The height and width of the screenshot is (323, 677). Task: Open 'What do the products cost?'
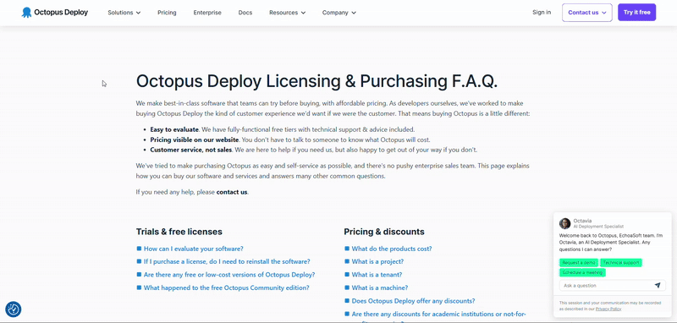(392, 249)
